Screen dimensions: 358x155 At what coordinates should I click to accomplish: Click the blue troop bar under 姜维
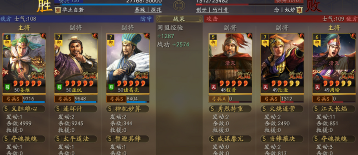[x=34, y=102]
